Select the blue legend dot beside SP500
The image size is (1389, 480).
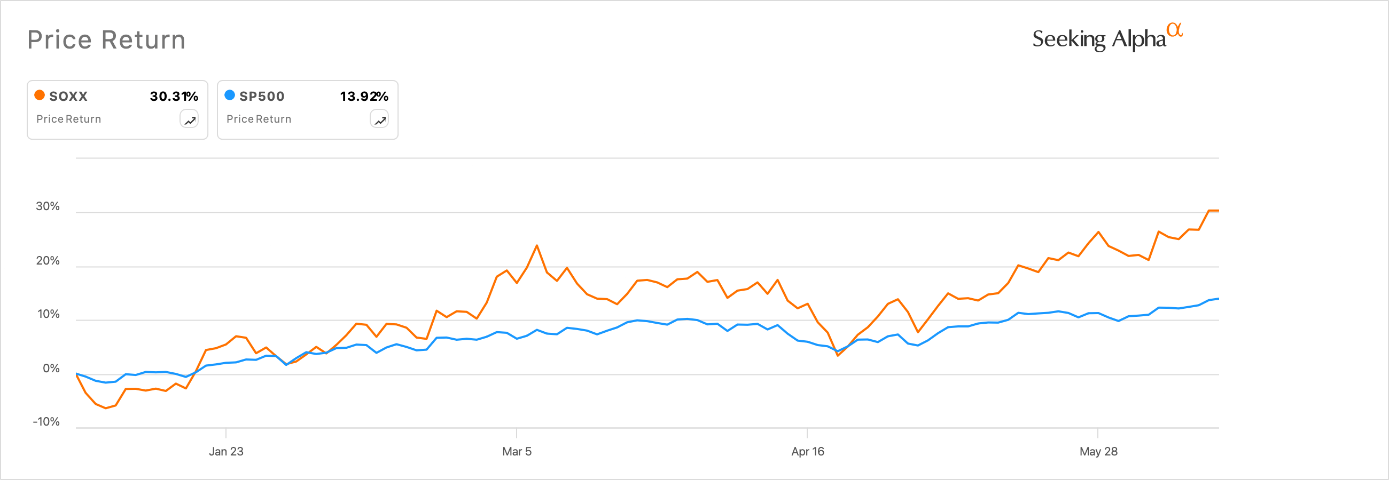coord(229,95)
